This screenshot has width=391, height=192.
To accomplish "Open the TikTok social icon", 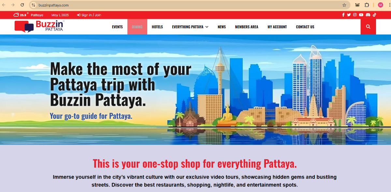I will click(374, 15).
